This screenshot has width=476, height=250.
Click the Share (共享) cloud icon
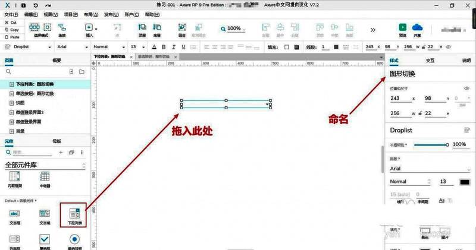tap(417, 27)
